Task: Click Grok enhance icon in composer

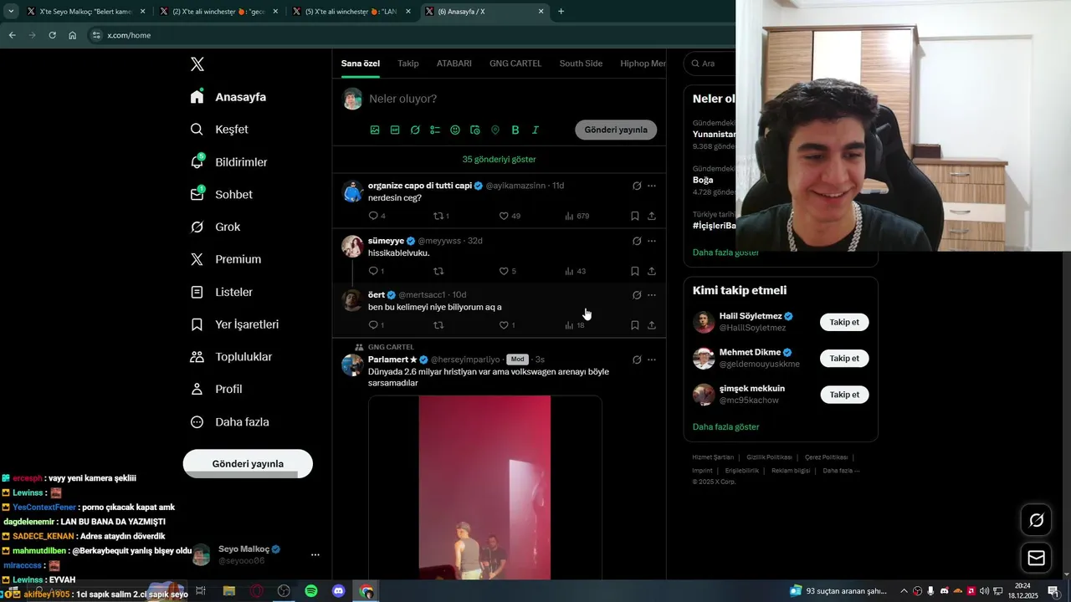Action: pyautogui.click(x=415, y=130)
